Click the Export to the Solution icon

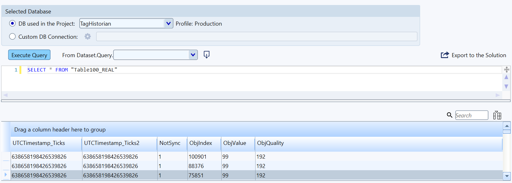445,55
